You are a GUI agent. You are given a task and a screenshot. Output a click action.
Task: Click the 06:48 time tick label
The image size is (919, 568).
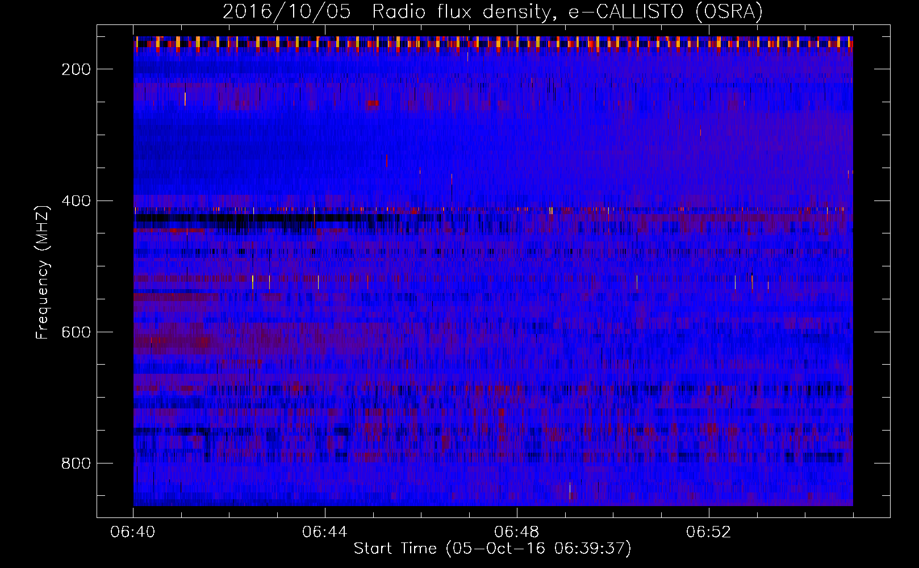click(517, 532)
